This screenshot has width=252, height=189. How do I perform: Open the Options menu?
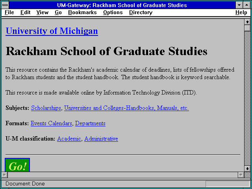[x=113, y=13]
